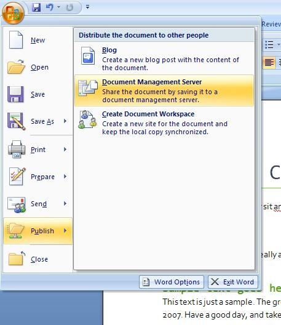281x325 pixels.
Task: Open the Undo history dropdown arrow
Action: (59, 7)
